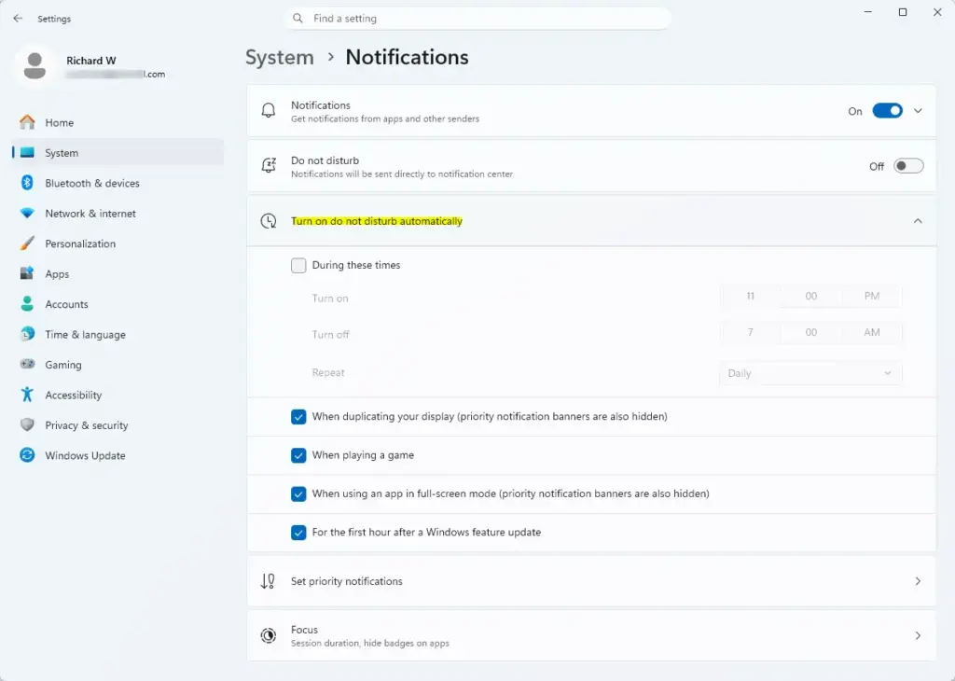
Task: Open Windows Update from the sidebar
Action: 118,455
